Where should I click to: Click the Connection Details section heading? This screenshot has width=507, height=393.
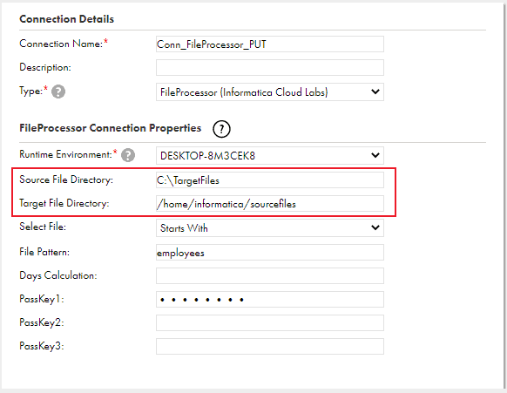(x=66, y=19)
